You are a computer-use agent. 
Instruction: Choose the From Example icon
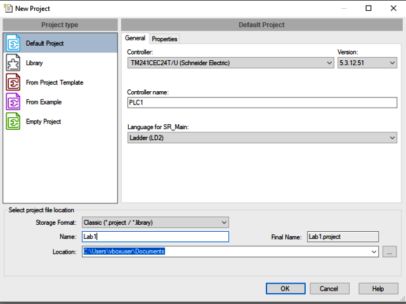(x=14, y=102)
